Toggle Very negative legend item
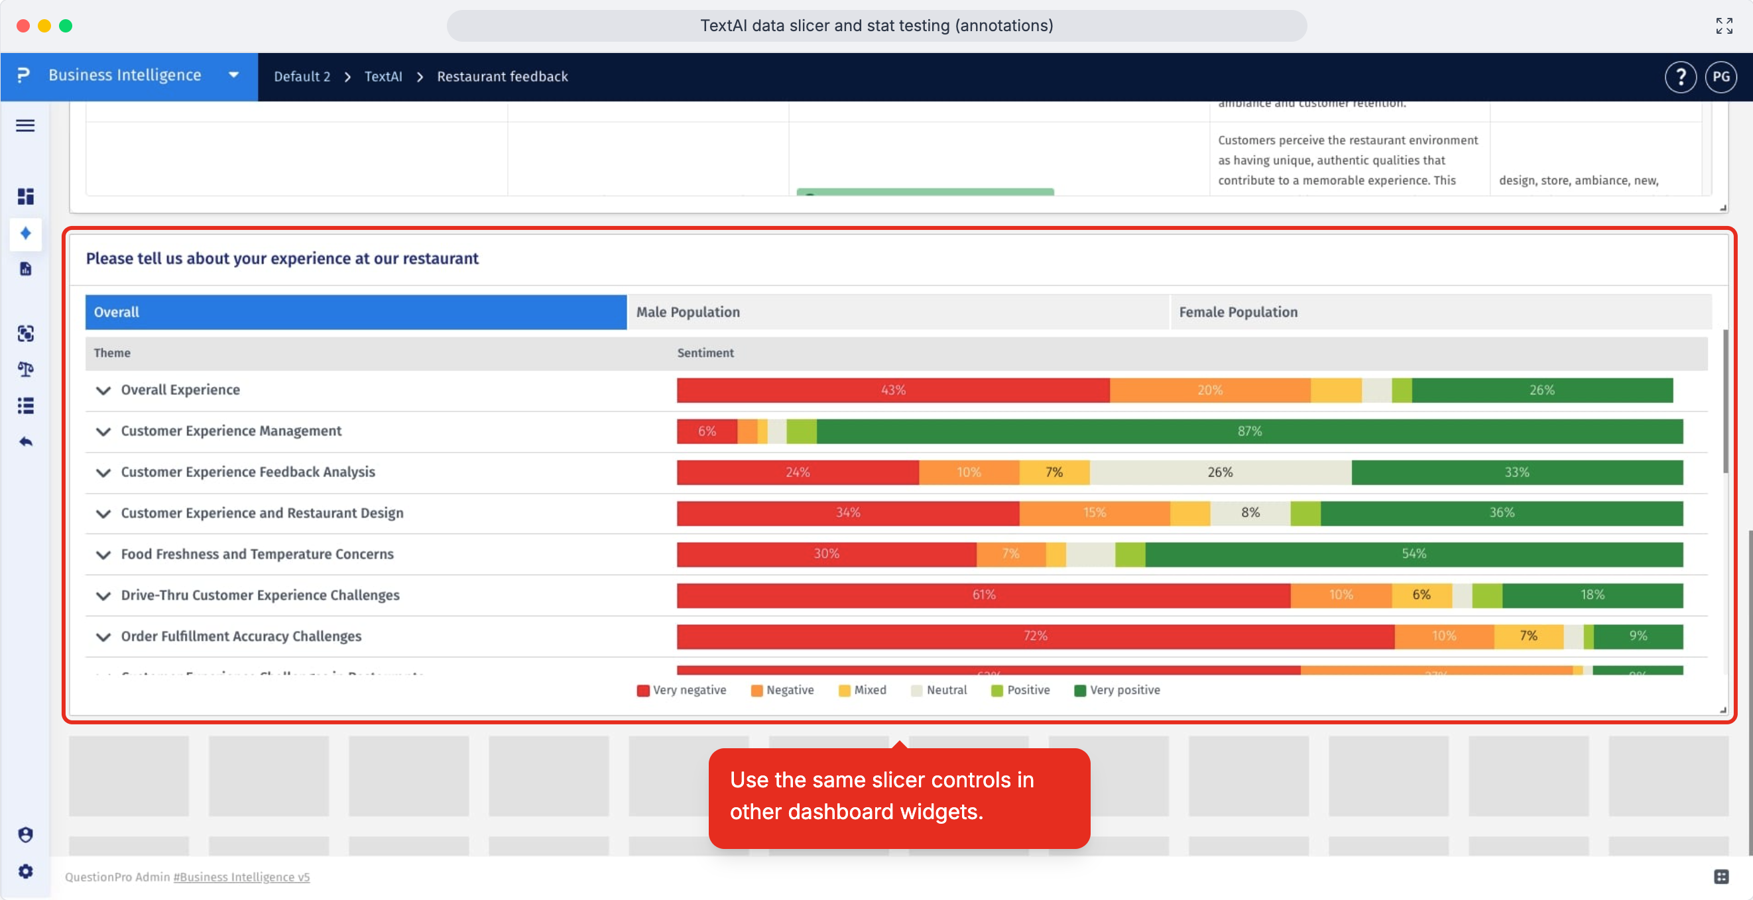1753x900 pixels. click(x=681, y=690)
